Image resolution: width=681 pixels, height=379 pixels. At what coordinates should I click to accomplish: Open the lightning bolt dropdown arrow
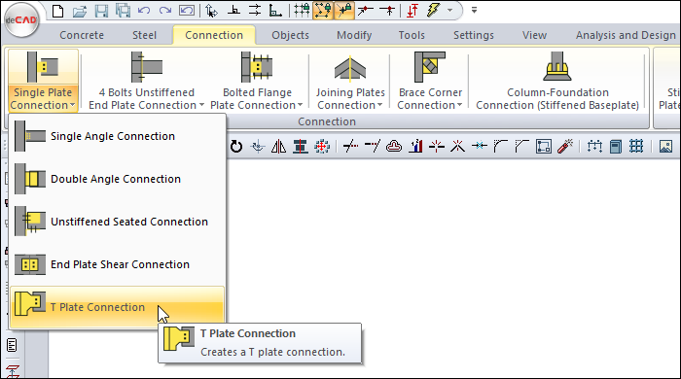449,11
